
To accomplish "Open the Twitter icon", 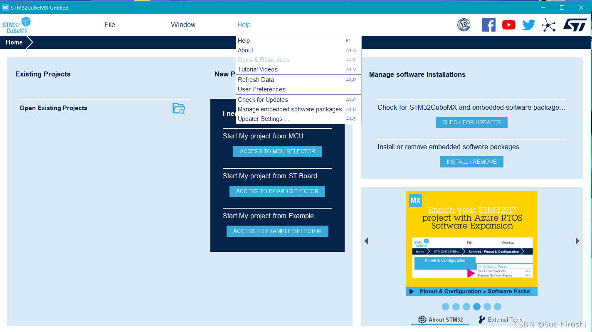I will [529, 25].
